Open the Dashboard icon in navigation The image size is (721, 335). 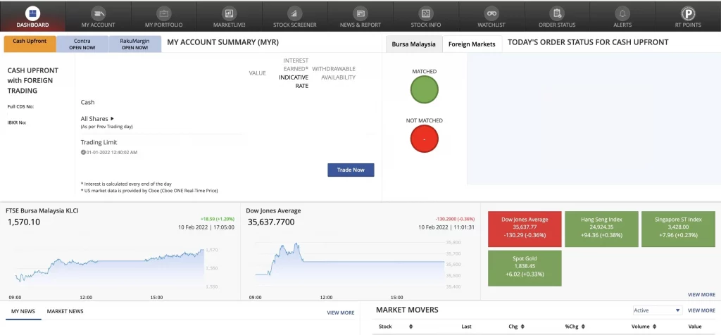[x=32, y=13]
